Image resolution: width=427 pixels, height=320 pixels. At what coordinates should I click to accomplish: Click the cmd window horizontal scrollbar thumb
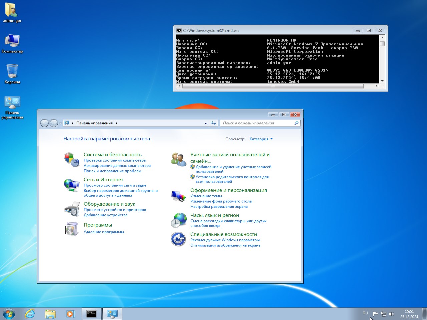tap(273, 86)
